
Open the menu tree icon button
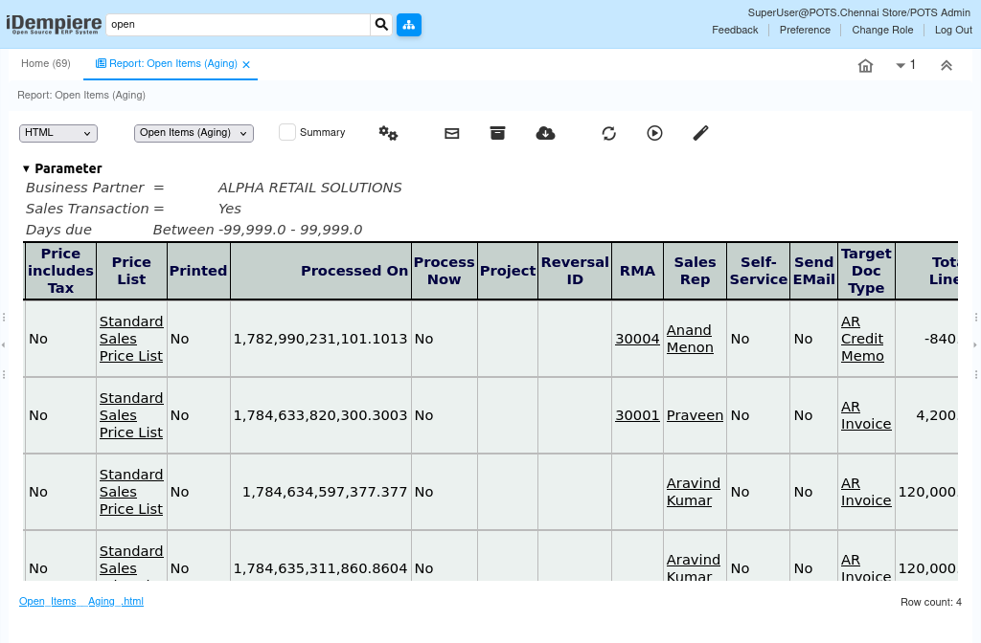408,24
